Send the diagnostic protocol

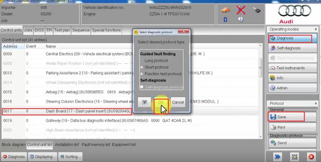coord(293,143)
